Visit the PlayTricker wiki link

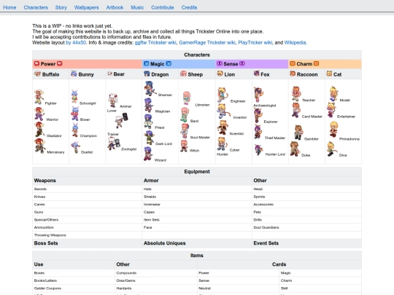tap(255, 43)
